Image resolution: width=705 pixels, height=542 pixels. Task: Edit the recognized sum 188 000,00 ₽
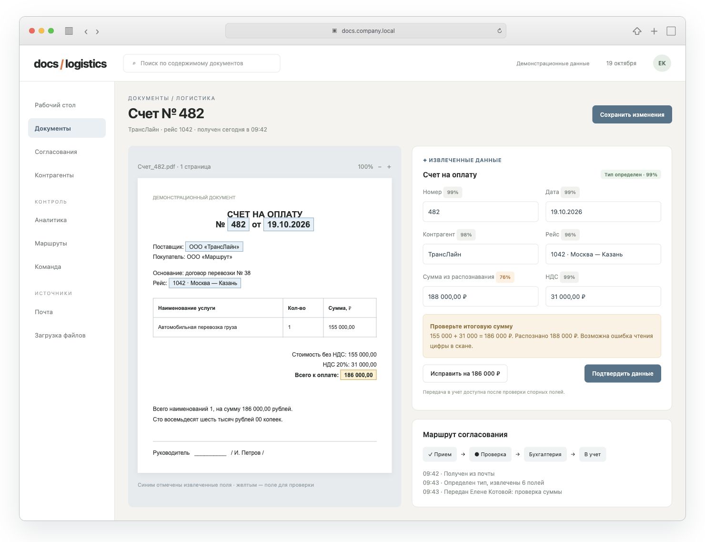(480, 297)
